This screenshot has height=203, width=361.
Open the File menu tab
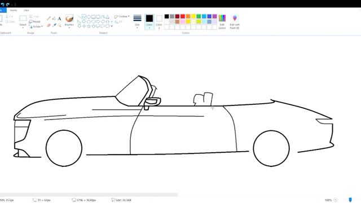click(3, 10)
